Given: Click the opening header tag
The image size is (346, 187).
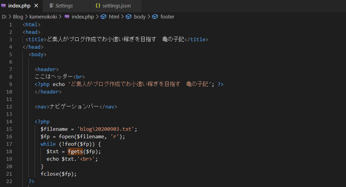Looking at the screenshot, I should pyautogui.click(x=46, y=70).
